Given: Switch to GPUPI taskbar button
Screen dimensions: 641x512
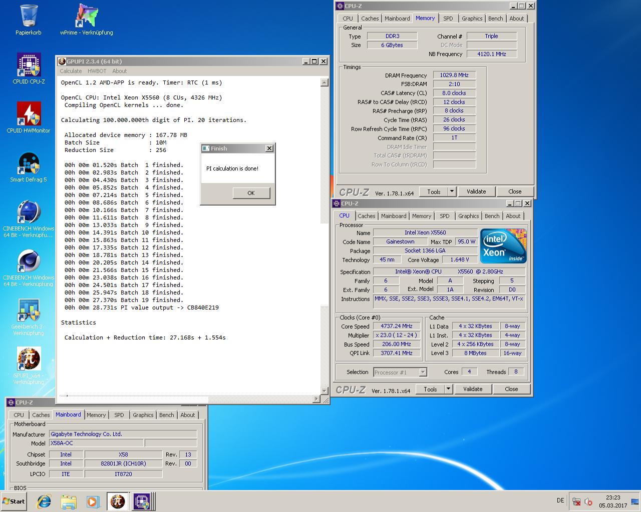Looking at the screenshot, I should point(118,501).
